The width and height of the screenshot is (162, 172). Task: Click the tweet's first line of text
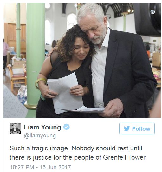[76, 148]
